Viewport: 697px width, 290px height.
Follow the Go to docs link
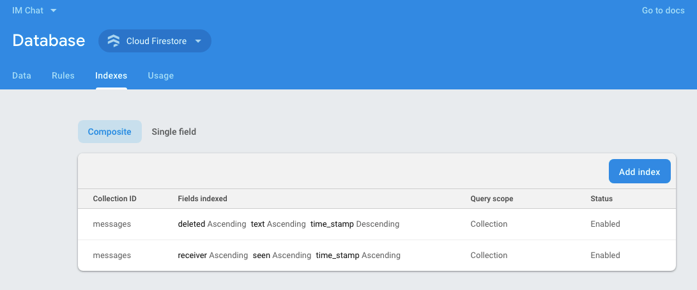(x=663, y=10)
